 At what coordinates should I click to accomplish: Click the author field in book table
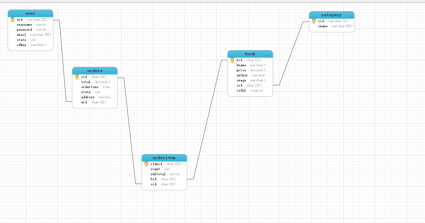tap(253, 75)
